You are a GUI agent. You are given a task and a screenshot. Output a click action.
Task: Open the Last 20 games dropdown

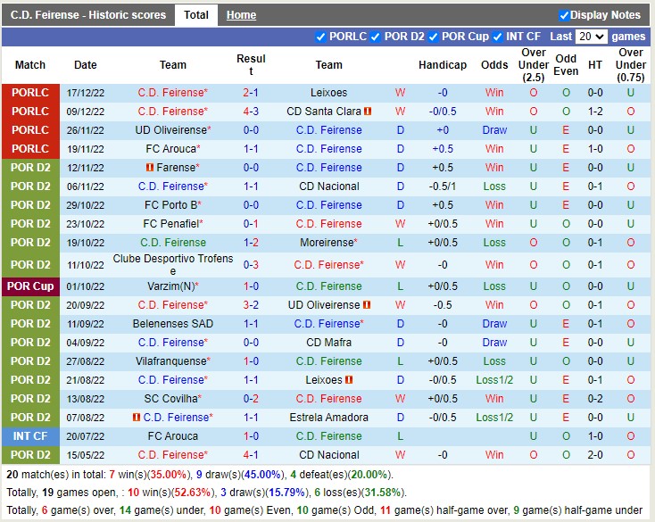tap(591, 37)
